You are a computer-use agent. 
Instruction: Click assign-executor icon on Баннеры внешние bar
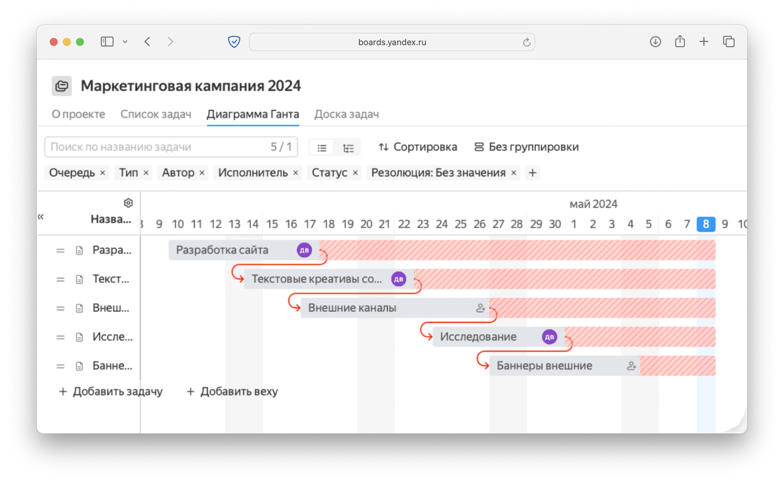coord(631,366)
